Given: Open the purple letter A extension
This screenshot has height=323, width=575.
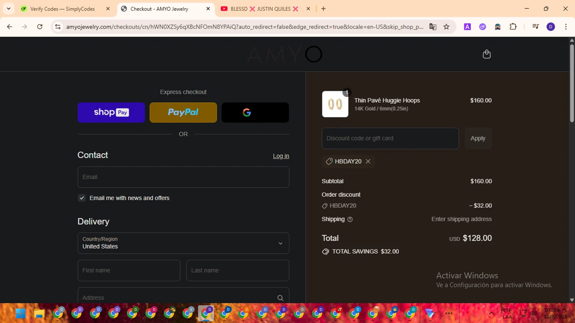Looking at the screenshot, I should pos(467,27).
